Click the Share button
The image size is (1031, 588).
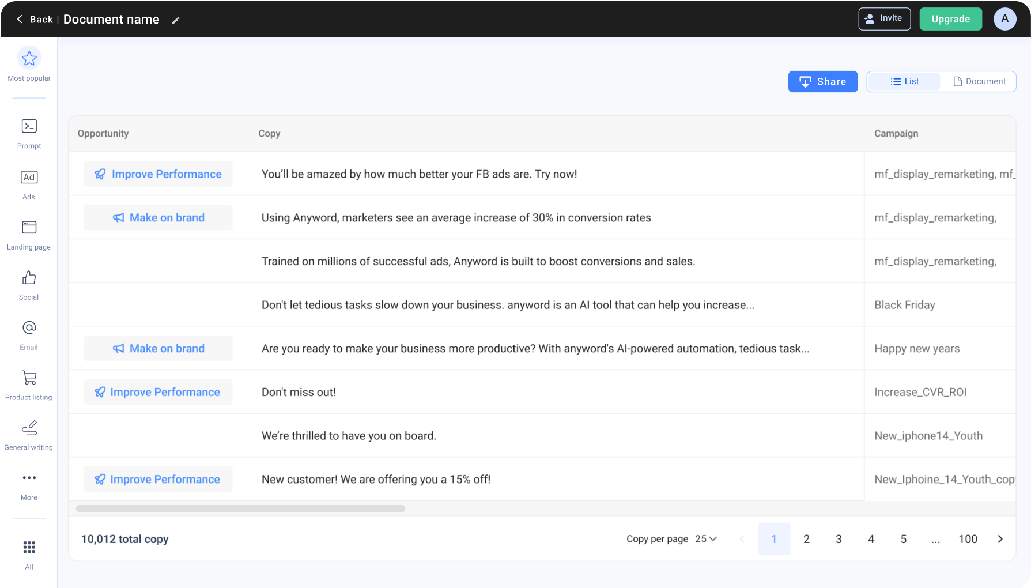[822, 81]
